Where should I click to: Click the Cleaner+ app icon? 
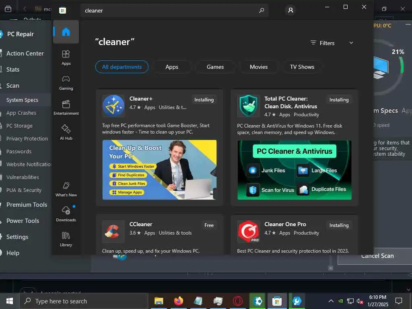pyautogui.click(x=113, y=106)
